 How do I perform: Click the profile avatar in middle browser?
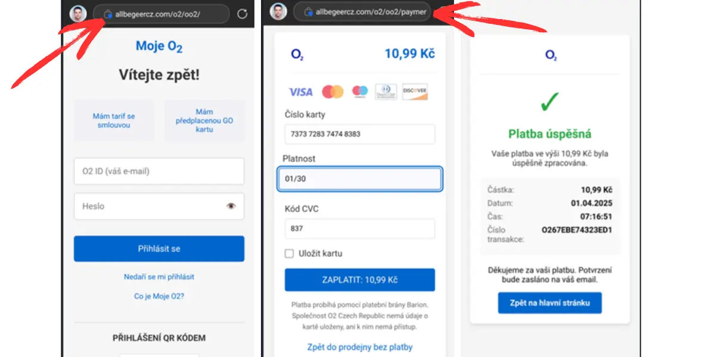(x=278, y=12)
